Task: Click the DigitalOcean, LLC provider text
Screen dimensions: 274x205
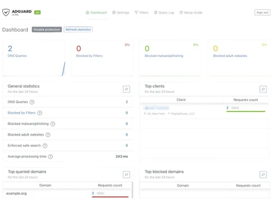Action: (182, 114)
